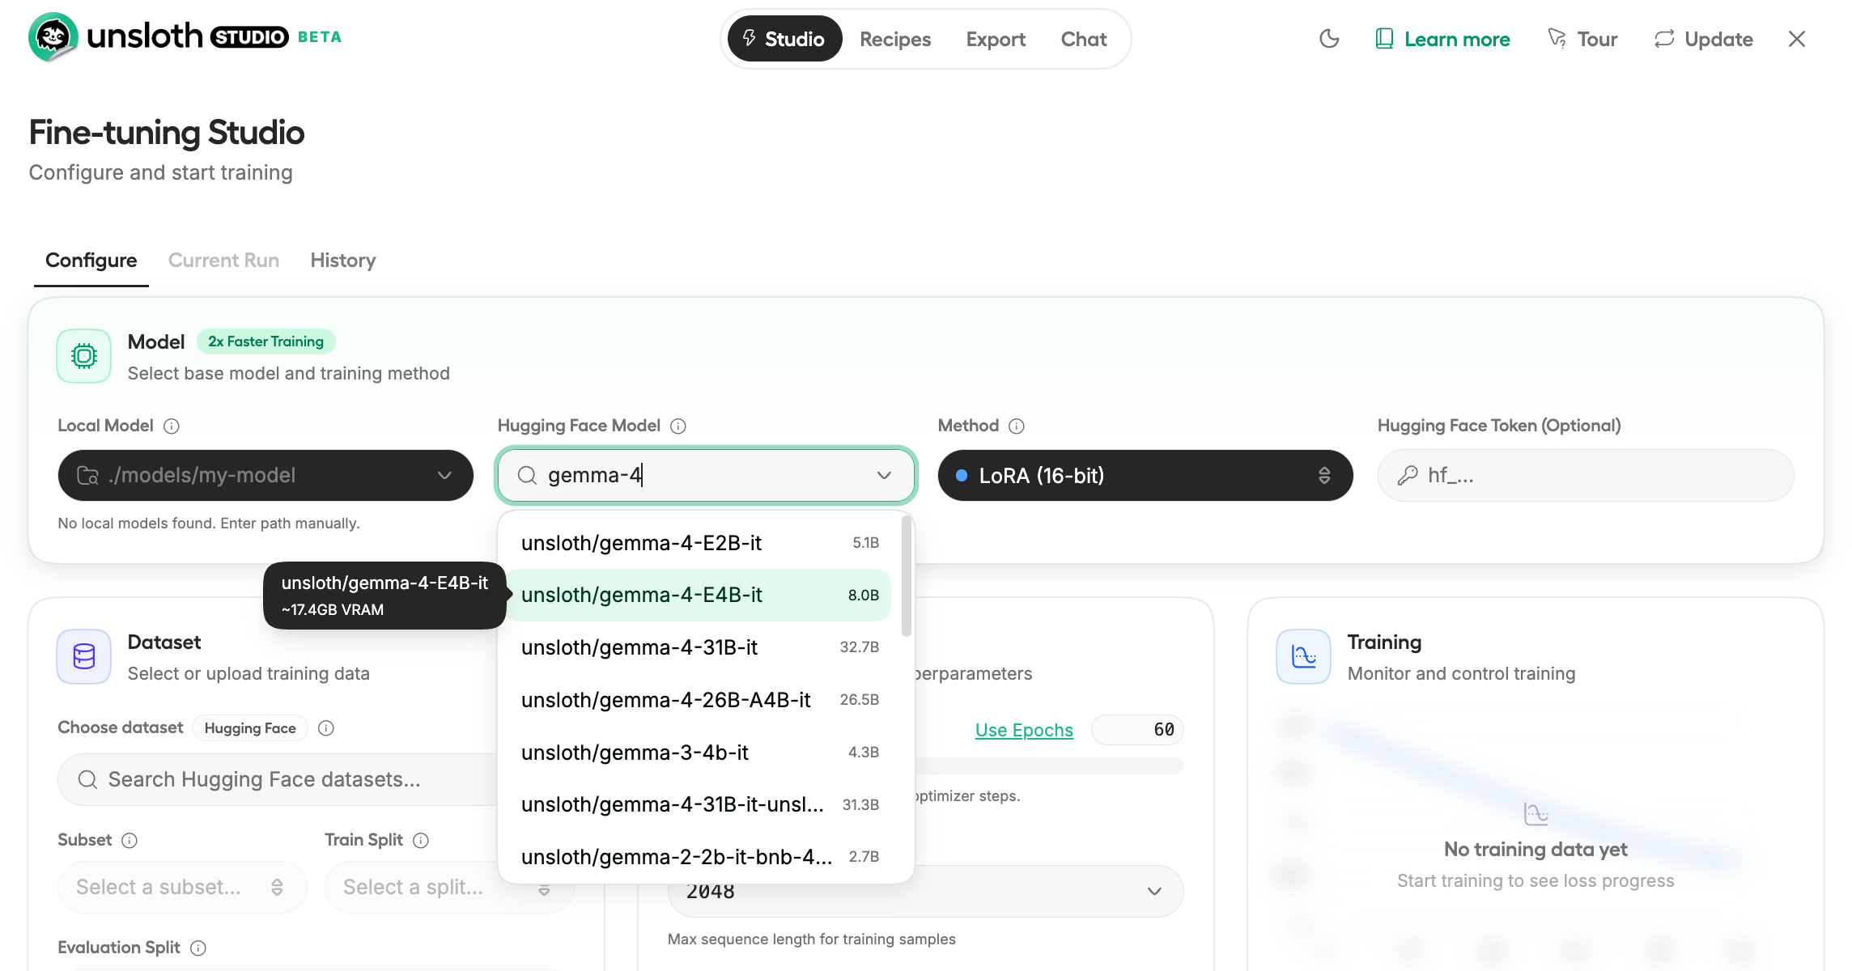Open the Local Model path dropdown

pos(265,476)
